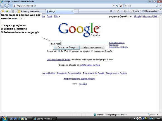Open Quick Tabs list dropdown arrow
The height and width of the screenshot is (121, 162).
coord(16,11)
